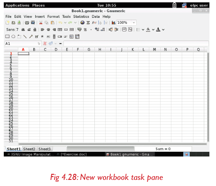Open the background fill color dropdown arrow
The image size is (216, 186).
pyautogui.click(x=153, y=30)
